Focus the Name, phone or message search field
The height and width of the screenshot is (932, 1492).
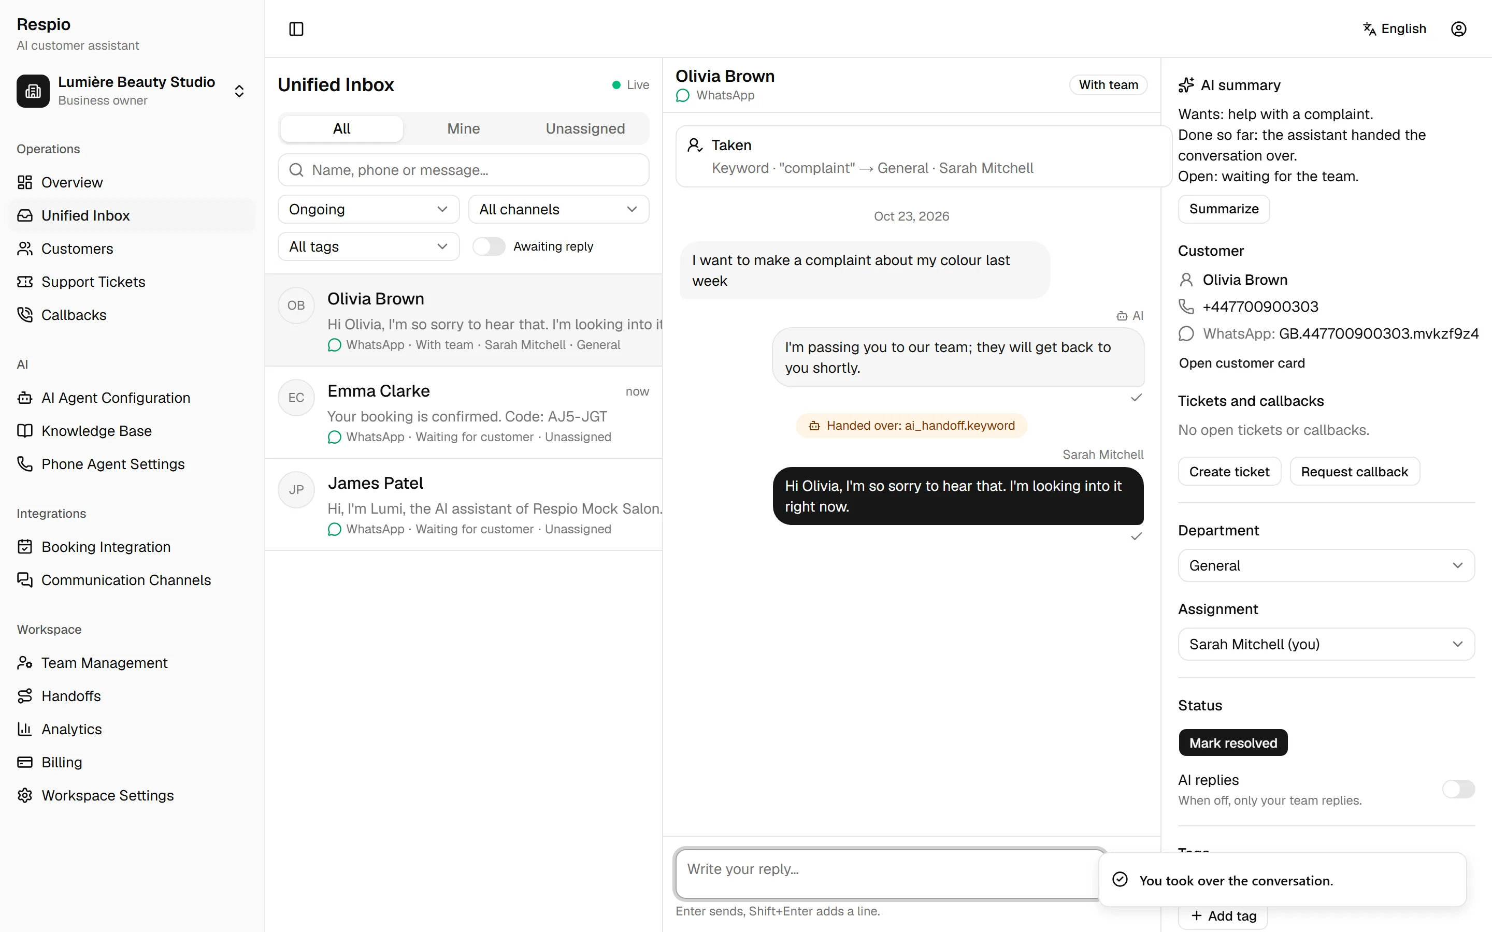463,170
